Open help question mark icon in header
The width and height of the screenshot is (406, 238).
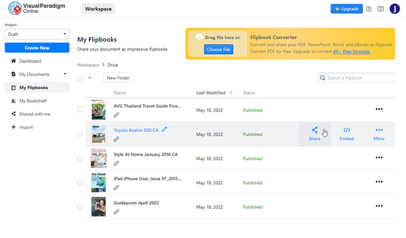click(x=369, y=9)
